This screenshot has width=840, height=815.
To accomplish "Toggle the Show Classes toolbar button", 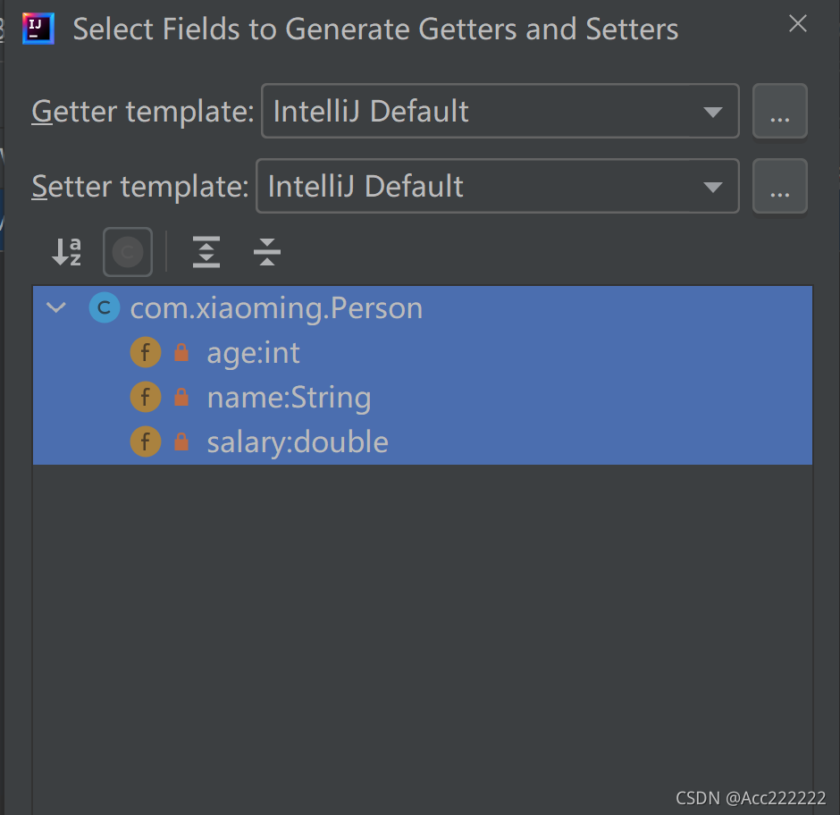I will point(128,252).
